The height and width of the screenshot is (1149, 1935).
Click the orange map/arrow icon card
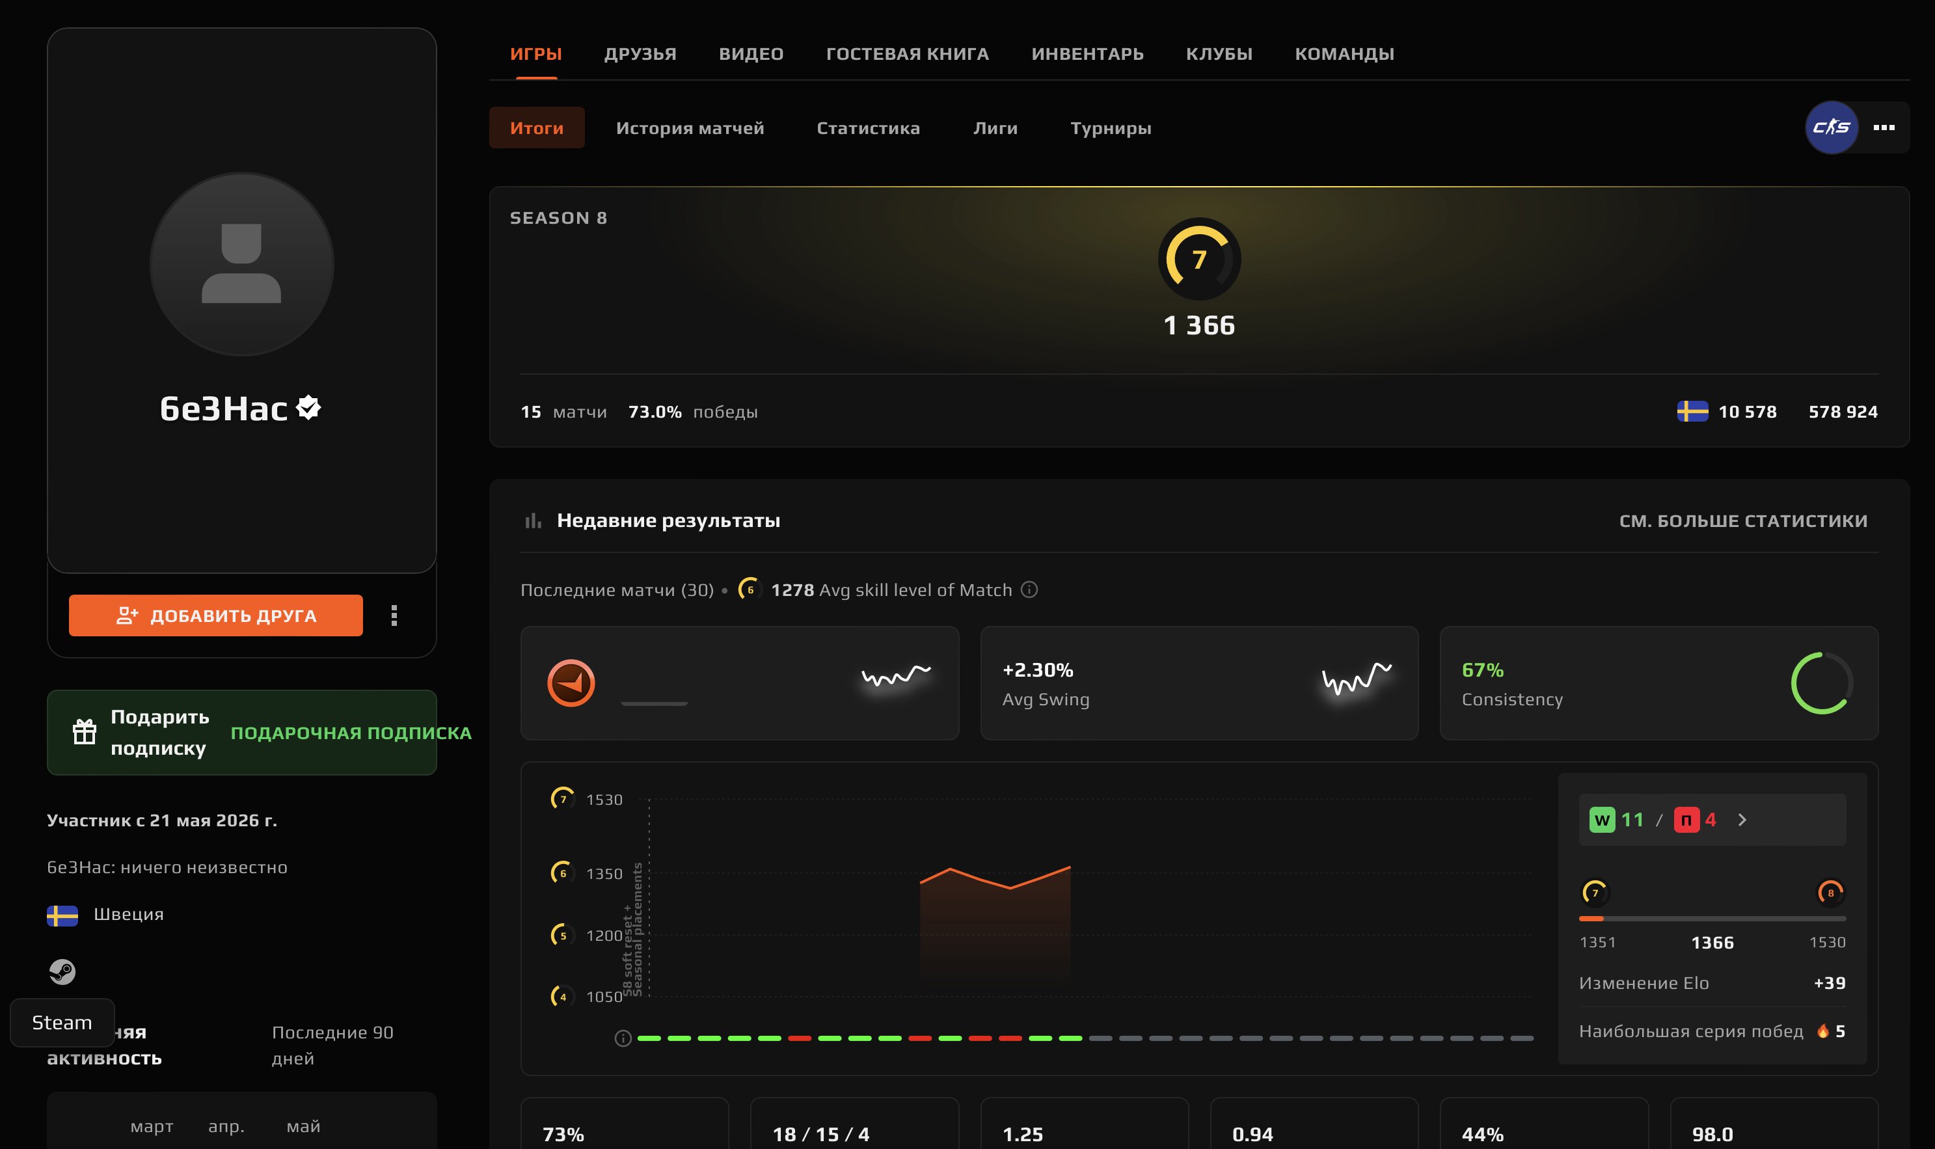click(571, 683)
